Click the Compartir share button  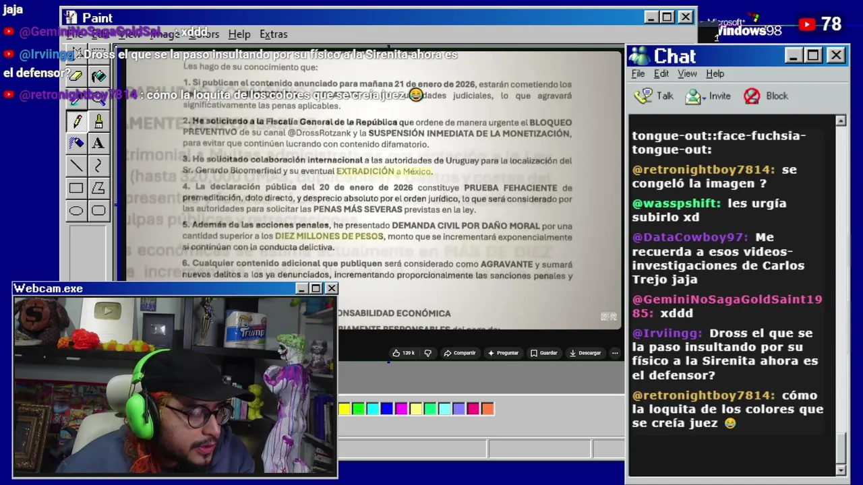[x=459, y=353]
